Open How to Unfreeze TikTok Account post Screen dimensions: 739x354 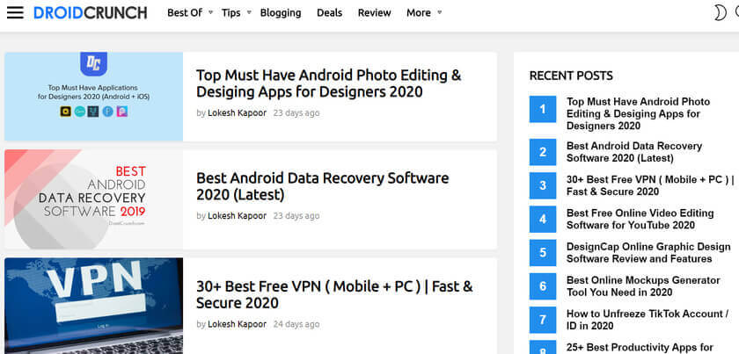648,320
